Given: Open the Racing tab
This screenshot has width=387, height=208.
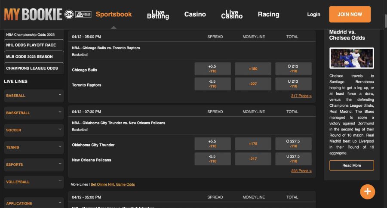Looking at the screenshot, I should (x=268, y=14).
